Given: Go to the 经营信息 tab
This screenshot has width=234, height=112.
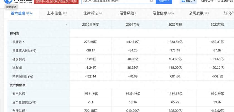Looking at the screenshot, I should [163, 13].
